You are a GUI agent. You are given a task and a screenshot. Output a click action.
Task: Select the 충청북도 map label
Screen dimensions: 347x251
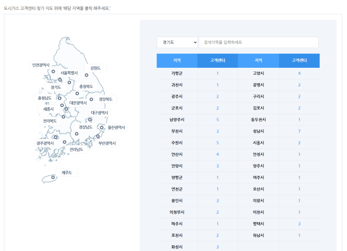(x=86, y=86)
